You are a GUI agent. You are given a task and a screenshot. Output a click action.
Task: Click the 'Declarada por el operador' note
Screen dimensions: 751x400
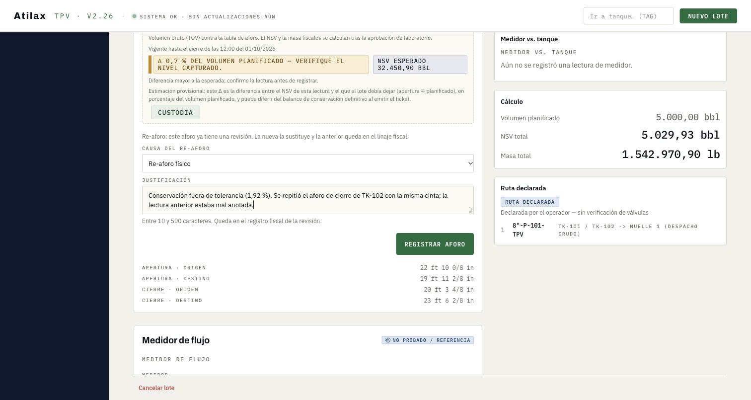(575, 213)
